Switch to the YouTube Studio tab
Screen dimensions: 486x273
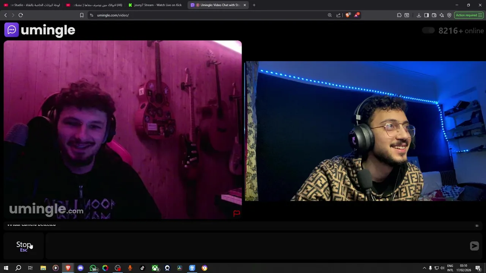point(32,5)
